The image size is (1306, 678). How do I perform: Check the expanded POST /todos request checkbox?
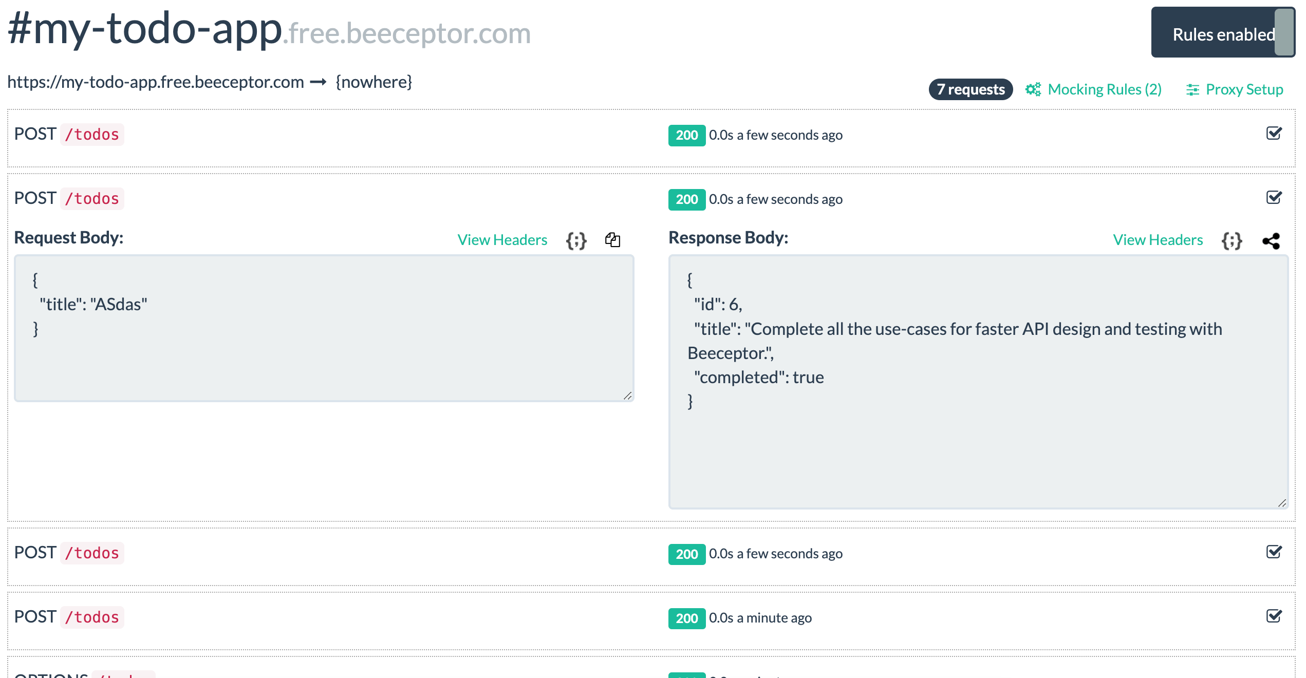pos(1274,198)
